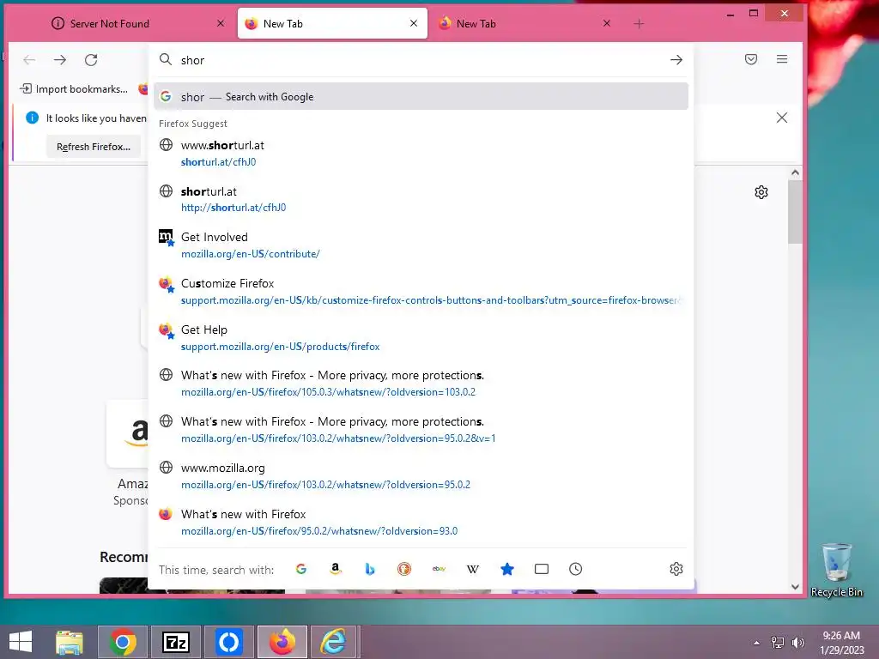The width and height of the screenshot is (879, 659).
Task: Click the vertical scrollbar thumb
Action: coord(795,212)
